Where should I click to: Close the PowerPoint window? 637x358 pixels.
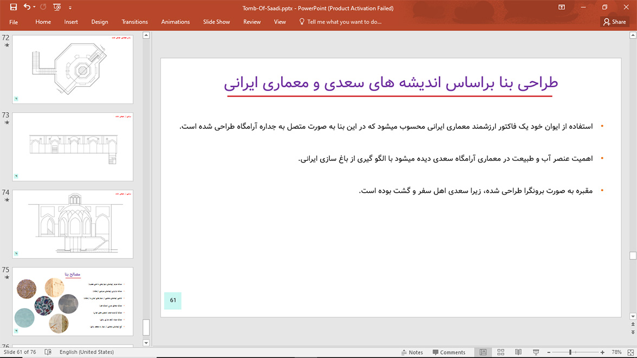pyautogui.click(x=626, y=8)
